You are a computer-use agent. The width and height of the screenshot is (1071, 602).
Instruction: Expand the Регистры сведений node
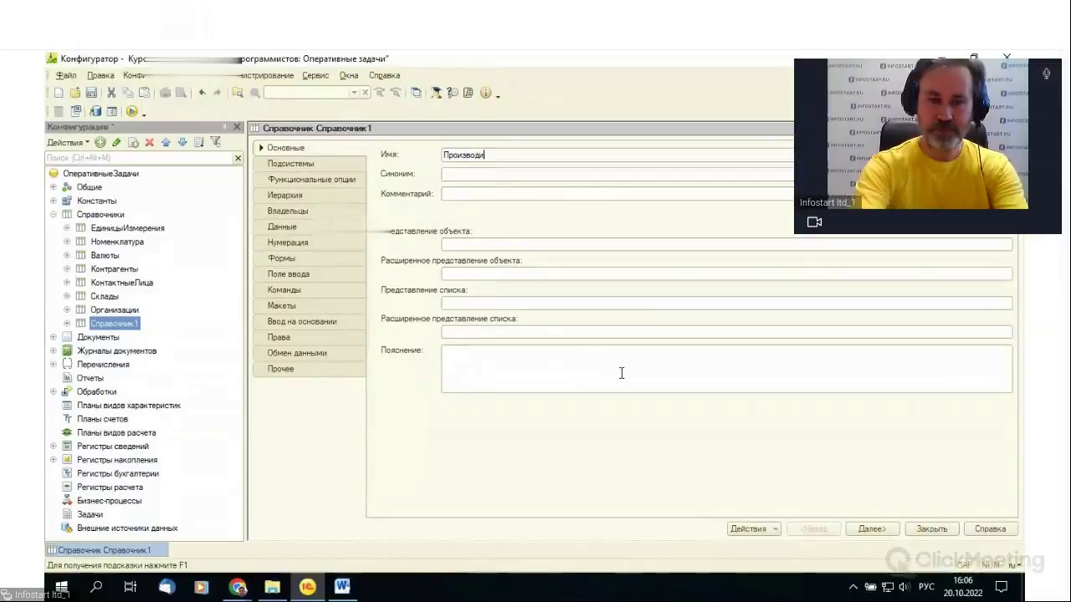pyautogui.click(x=54, y=446)
